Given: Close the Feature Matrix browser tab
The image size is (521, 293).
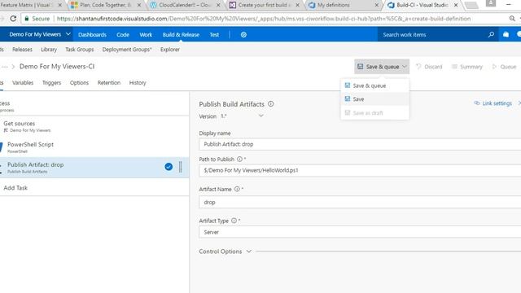Looking at the screenshot, I should pyautogui.click(x=59, y=5).
